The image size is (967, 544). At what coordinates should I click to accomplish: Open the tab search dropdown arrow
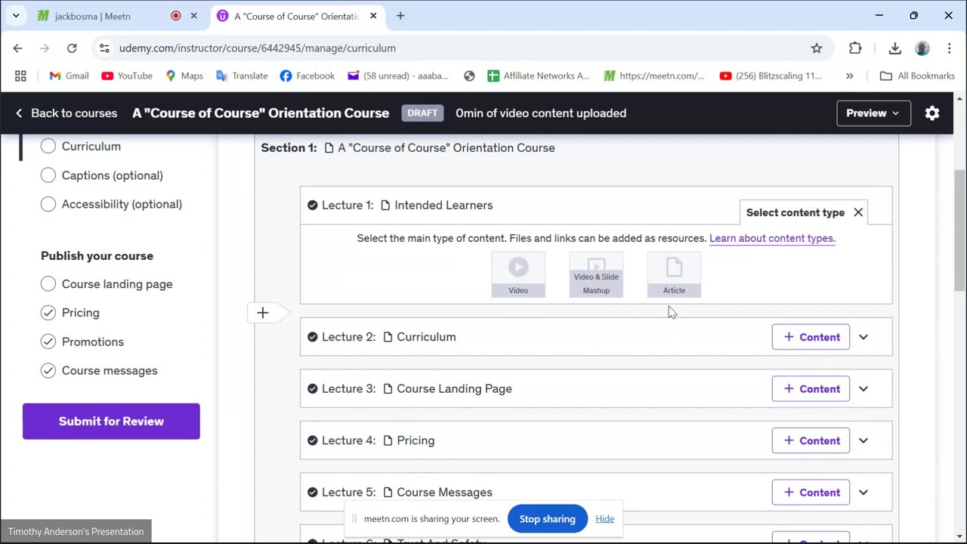coord(16,16)
